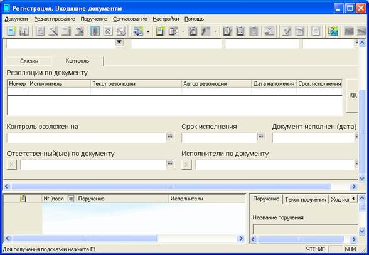The width and height of the screenshot is (369, 255).
Task: Click the checkmark document toolbar icon
Action: pos(287,31)
